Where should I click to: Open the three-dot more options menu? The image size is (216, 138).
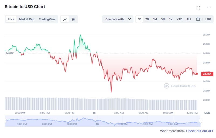209,8
